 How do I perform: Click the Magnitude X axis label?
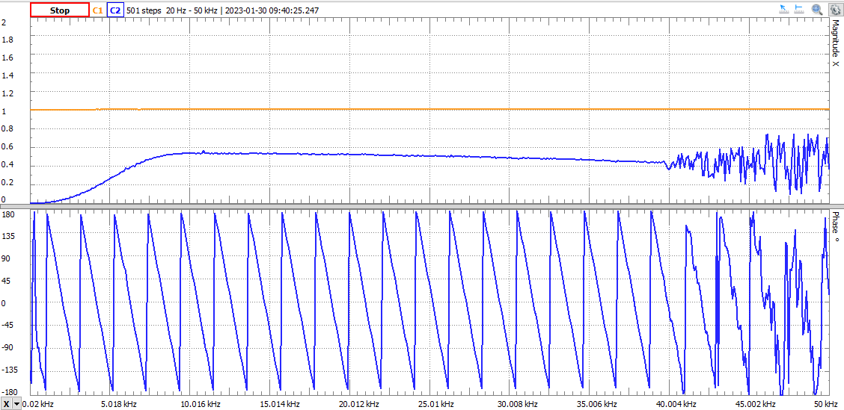tap(836, 43)
